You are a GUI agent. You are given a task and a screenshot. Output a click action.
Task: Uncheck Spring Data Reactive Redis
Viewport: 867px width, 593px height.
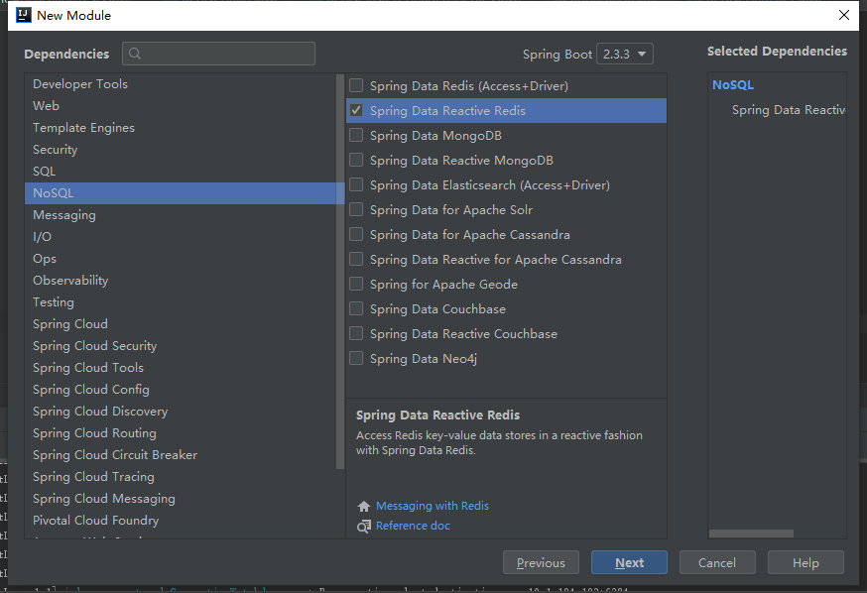pyautogui.click(x=357, y=110)
